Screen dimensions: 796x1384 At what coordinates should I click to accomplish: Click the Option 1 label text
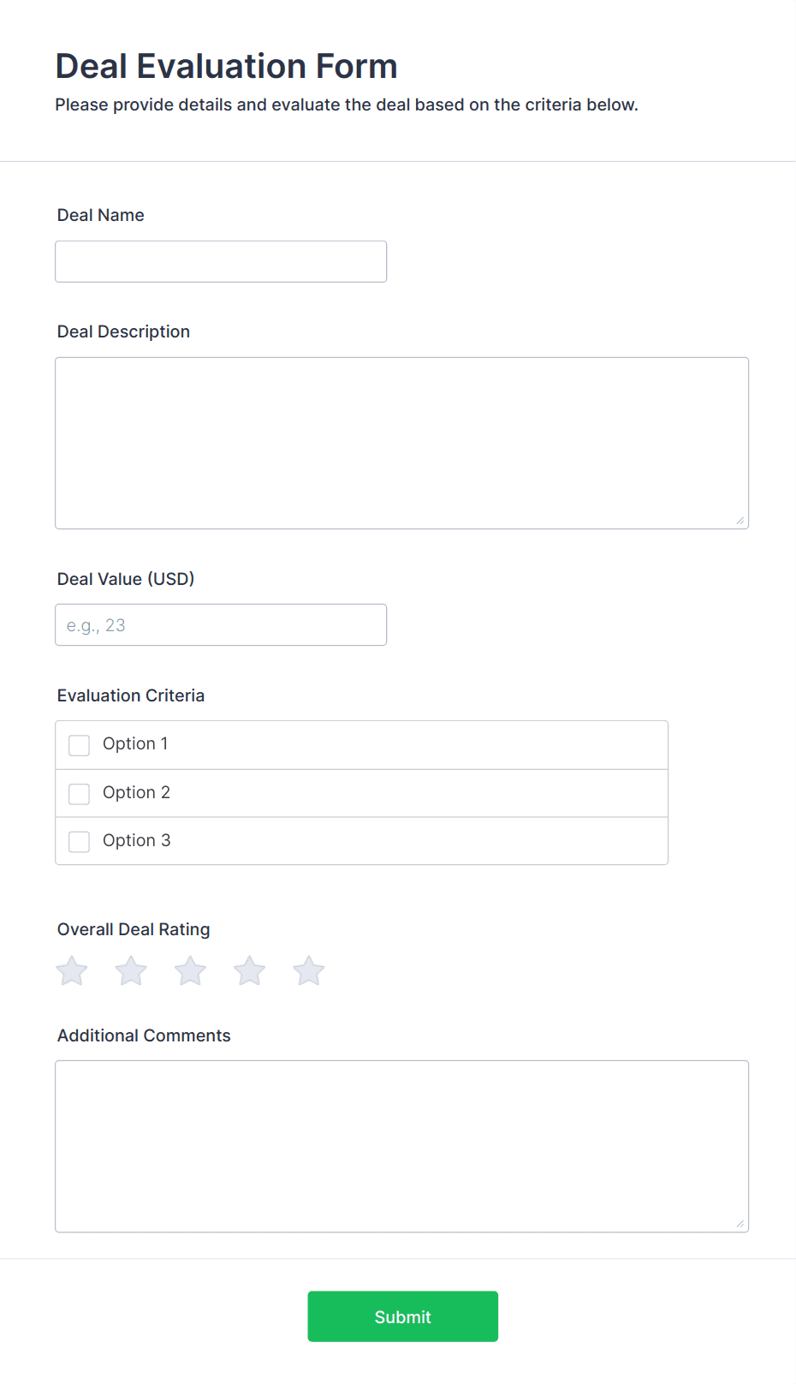click(x=135, y=744)
